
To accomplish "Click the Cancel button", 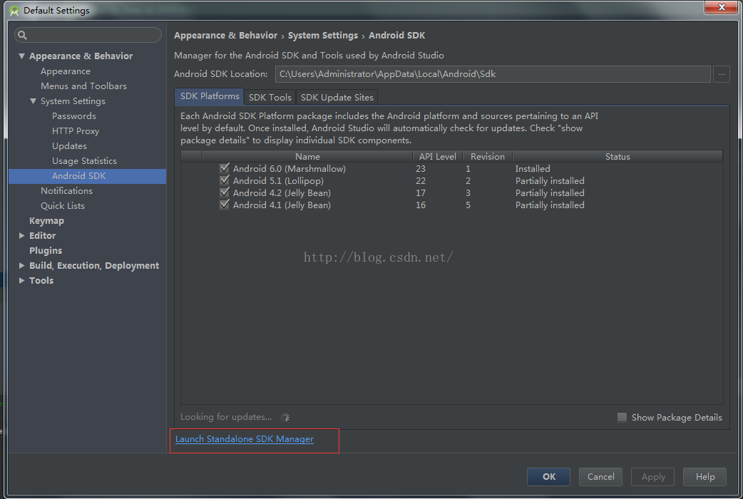I will (x=601, y=477).
